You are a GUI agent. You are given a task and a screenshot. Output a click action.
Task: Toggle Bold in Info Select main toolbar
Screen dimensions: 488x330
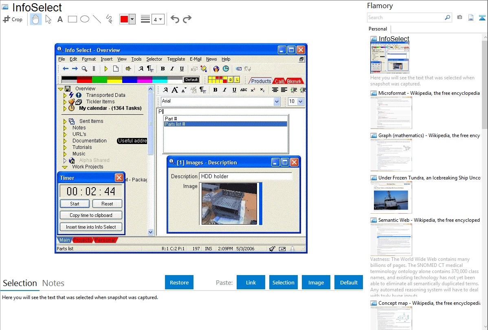(x=163, y=69)
